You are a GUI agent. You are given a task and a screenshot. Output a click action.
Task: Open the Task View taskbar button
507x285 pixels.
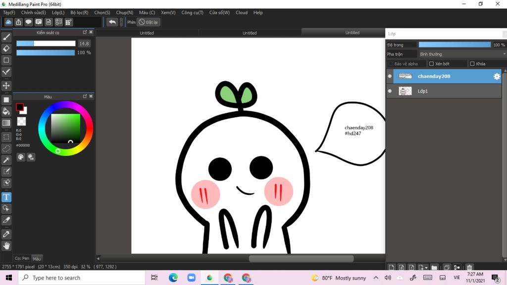tap(154, 278)
